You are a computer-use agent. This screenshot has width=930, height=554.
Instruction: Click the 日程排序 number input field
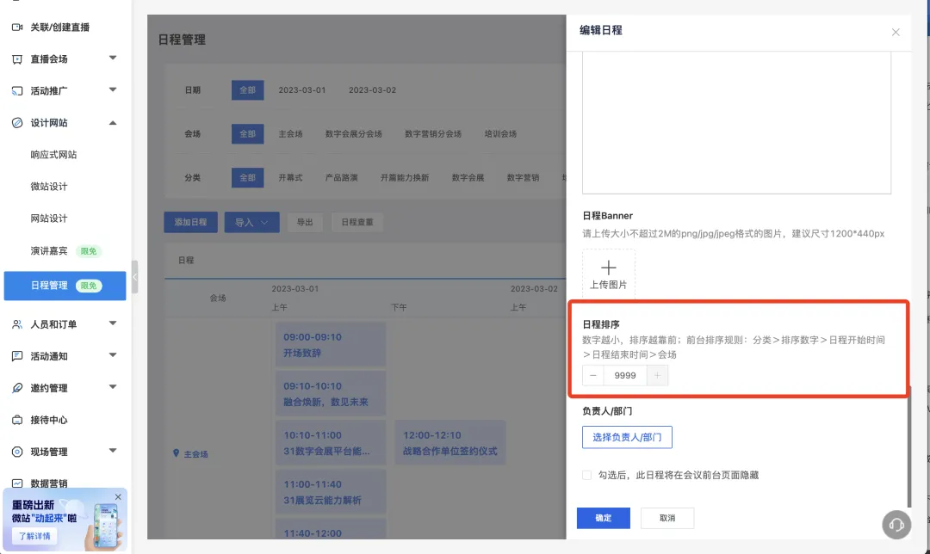click(626, 375)
